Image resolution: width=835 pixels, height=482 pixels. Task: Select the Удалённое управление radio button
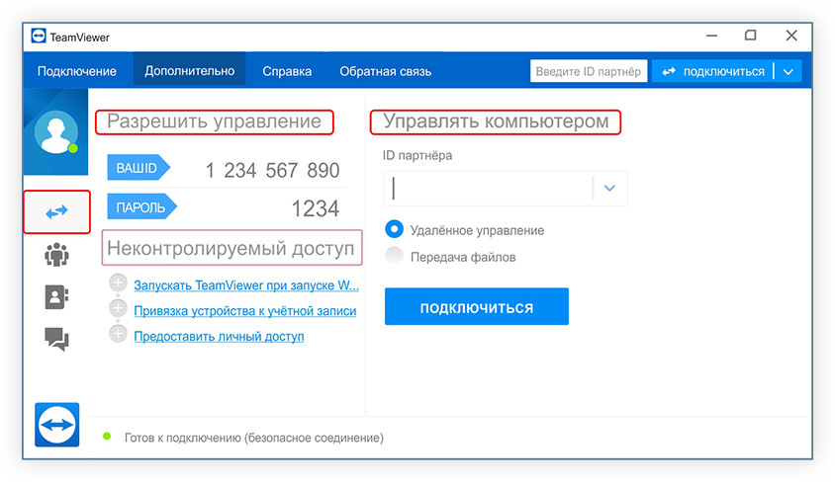394,229
